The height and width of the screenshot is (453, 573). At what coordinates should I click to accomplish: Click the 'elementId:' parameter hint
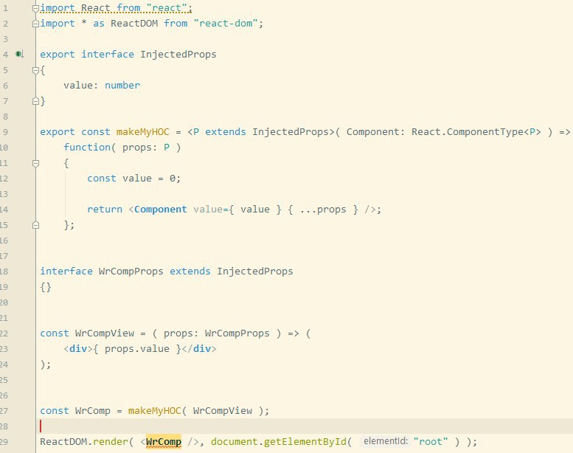coord(386,441)
